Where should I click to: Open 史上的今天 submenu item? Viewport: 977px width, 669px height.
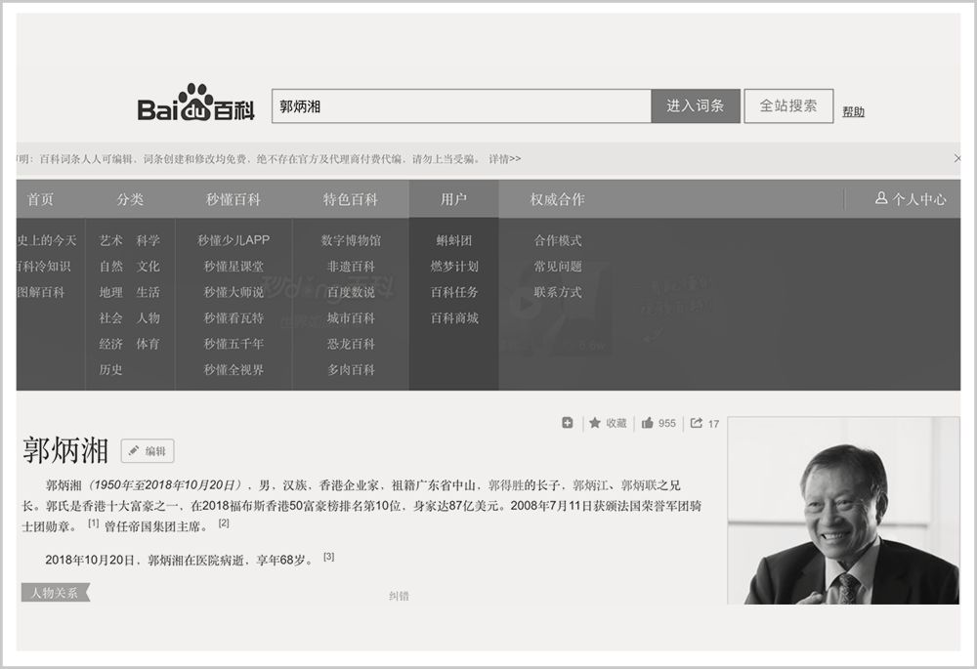(47, 240)
